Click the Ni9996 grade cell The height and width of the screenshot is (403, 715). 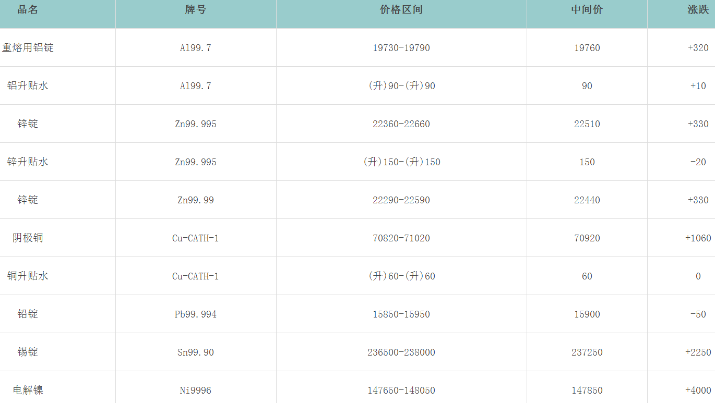[196, 390]
